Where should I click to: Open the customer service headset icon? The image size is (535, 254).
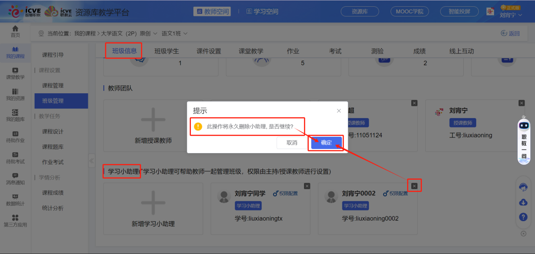523,187
